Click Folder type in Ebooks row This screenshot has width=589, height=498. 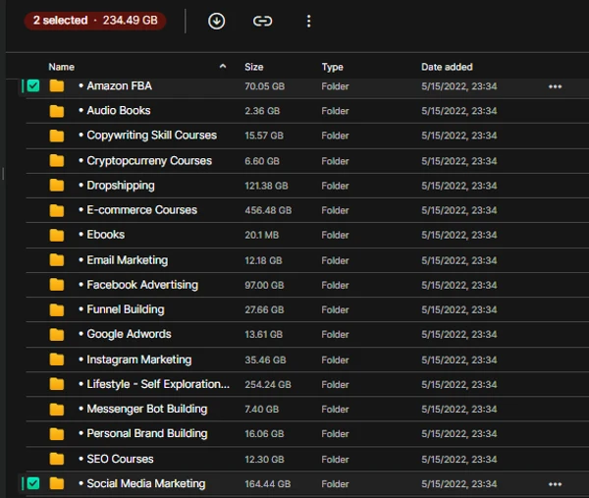pyautogui.click(x=335, y=236)
